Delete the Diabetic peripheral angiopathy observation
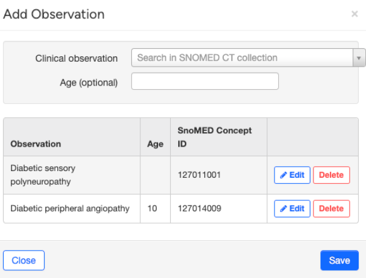Image resolution: width=366 pixels, height=278 pixels. point(331,208)
